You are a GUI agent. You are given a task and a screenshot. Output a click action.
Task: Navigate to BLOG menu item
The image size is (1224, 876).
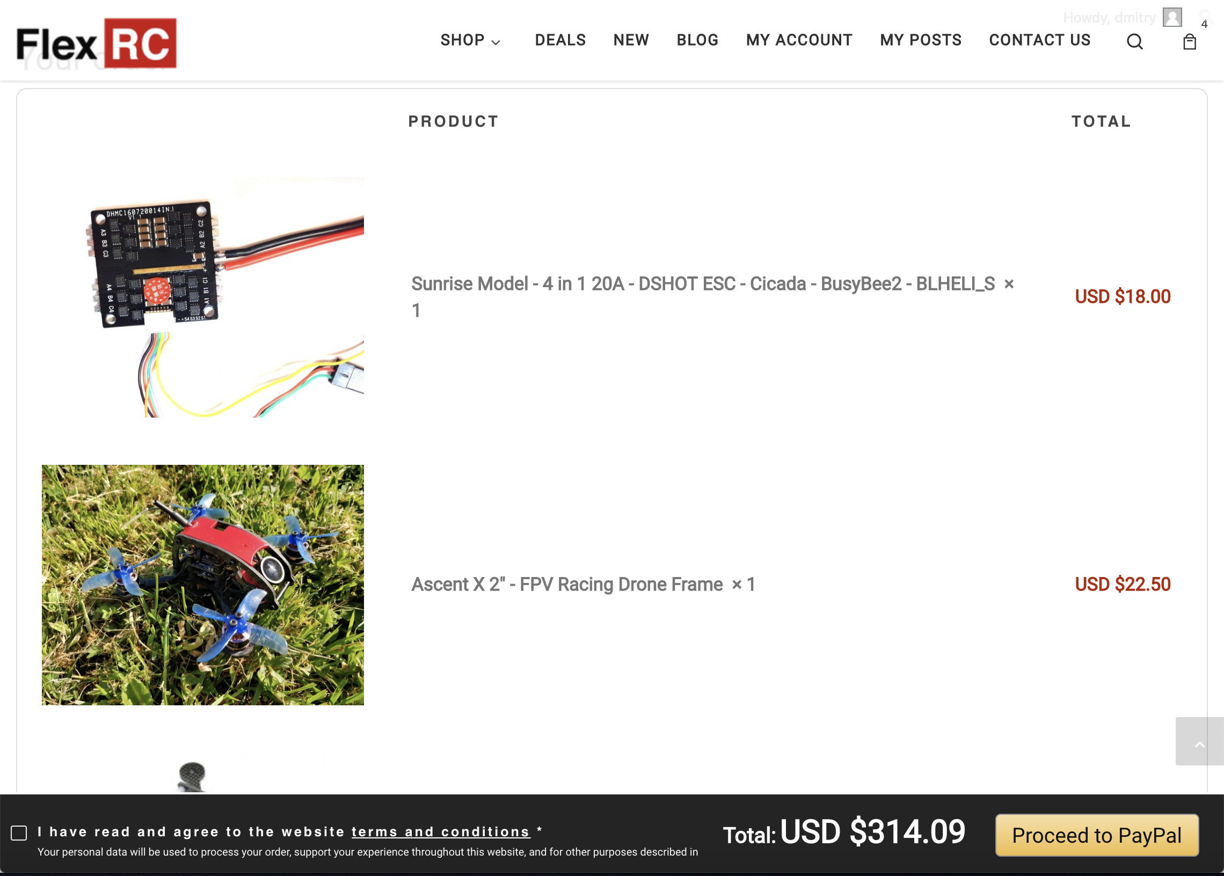(697, 40)
